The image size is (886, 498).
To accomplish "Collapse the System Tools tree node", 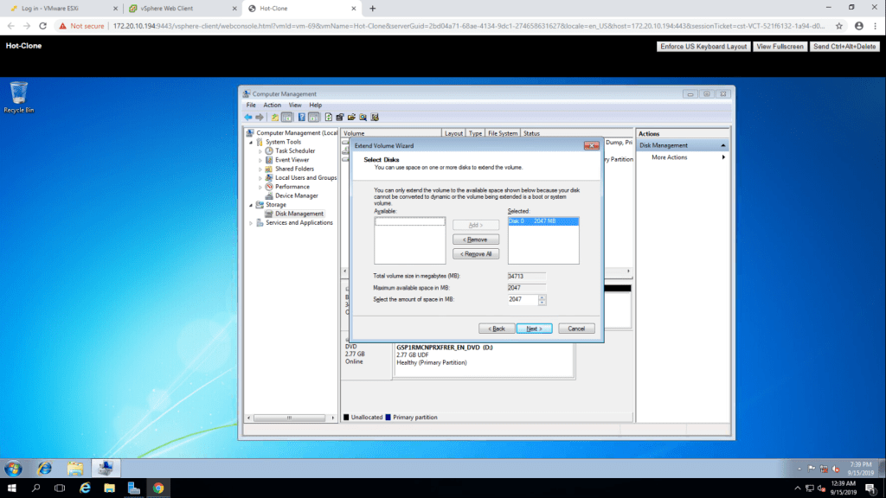I will (251, 142).
